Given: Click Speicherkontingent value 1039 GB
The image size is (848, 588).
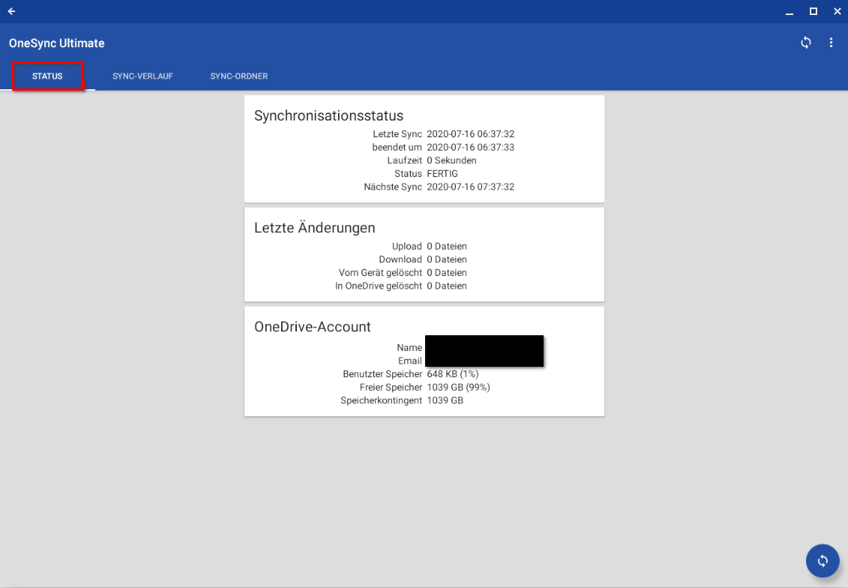Looking at the screenshot, I should pos(445,400).
